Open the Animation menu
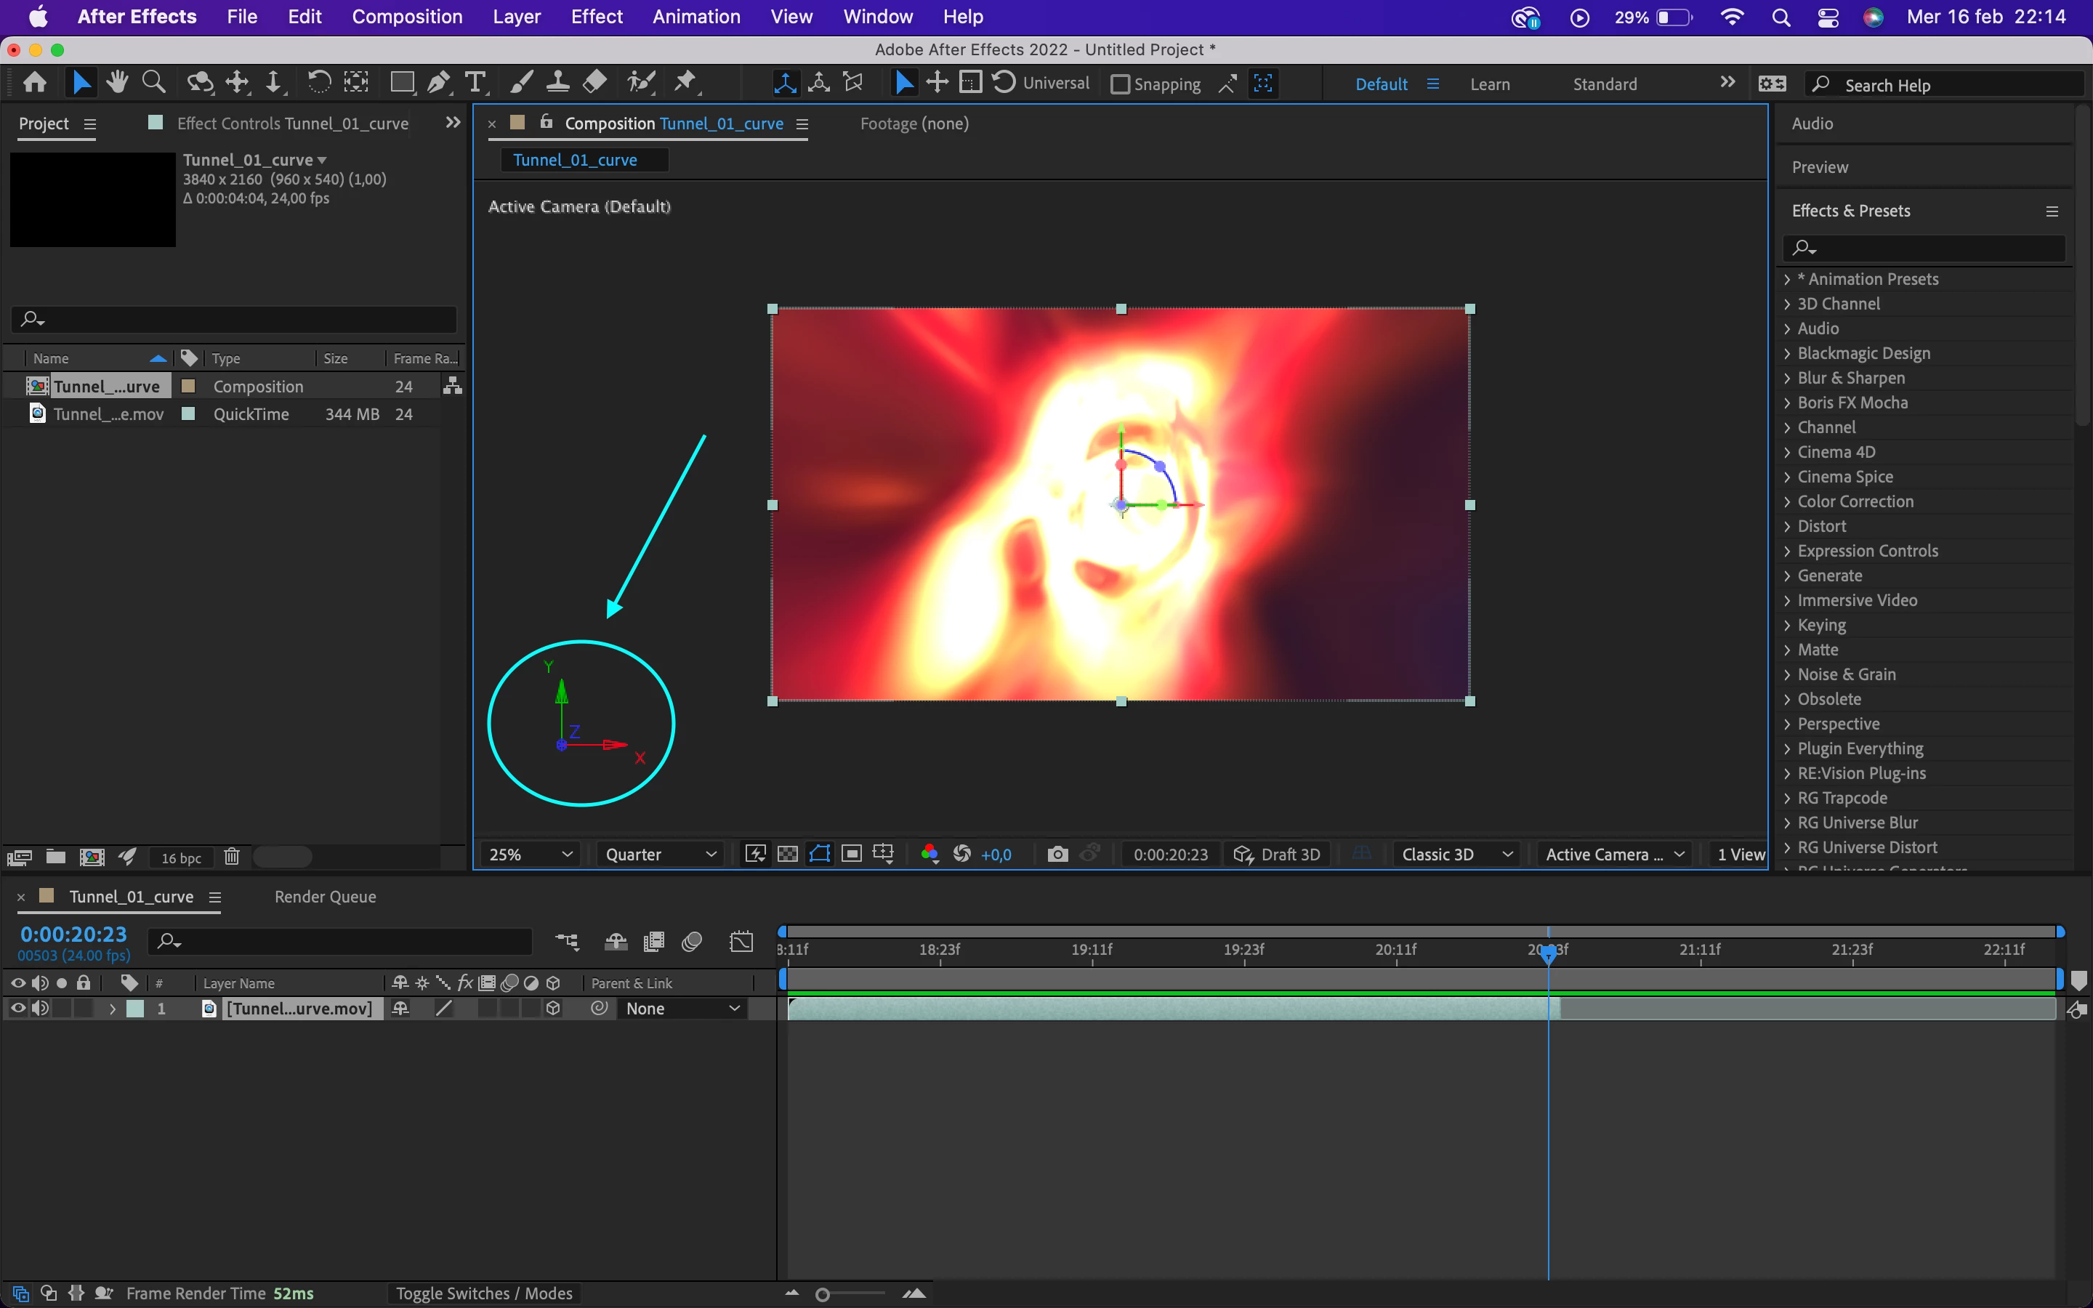Viewport: 2093px width, 1308px height. (x=696, y=17)
